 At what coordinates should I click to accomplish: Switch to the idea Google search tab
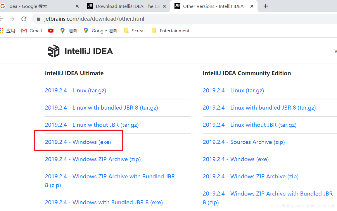[x=40, y=6]
